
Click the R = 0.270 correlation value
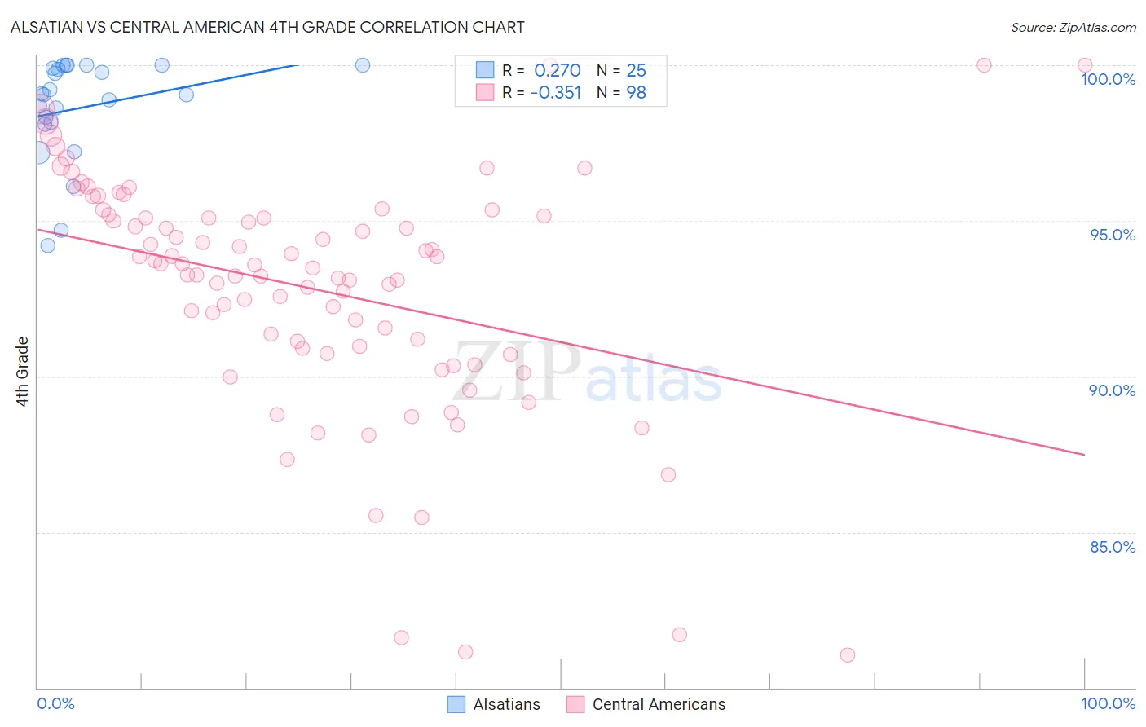pyautogui.click(x=541, y=70)
